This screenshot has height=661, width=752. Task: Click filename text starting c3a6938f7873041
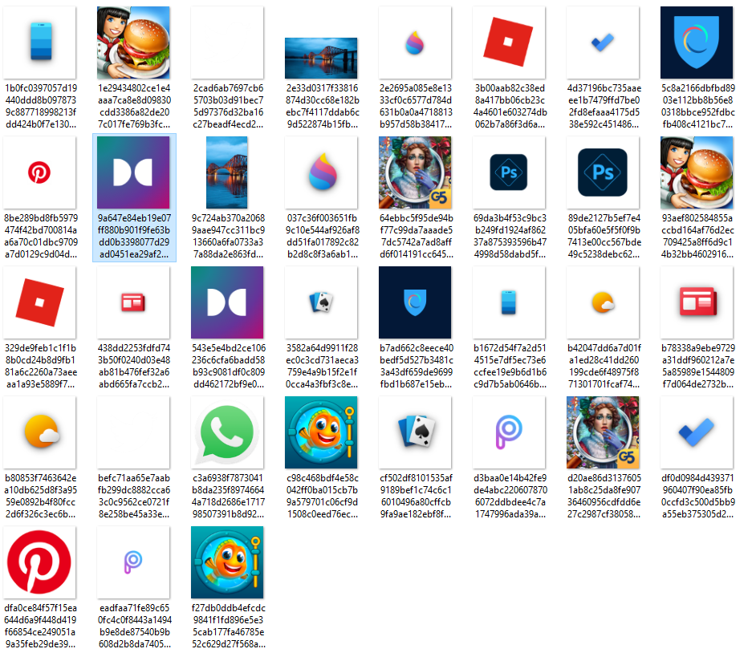(228, 496)
